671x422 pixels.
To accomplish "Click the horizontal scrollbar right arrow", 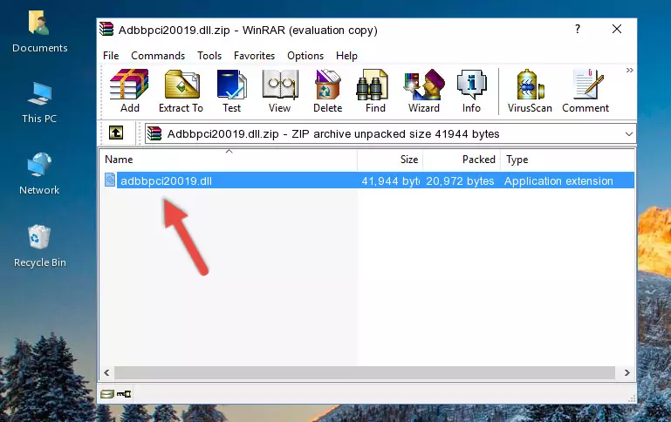I will 626,373.
